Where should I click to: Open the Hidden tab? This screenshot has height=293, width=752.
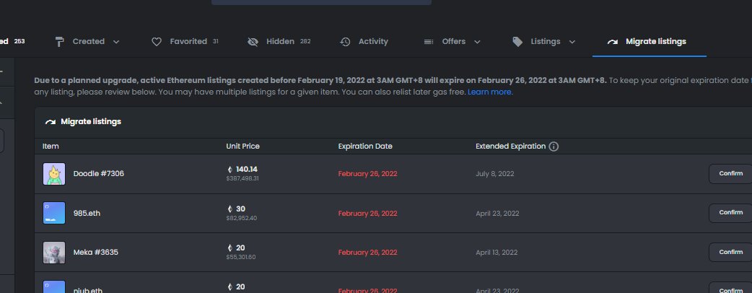[x=279, y=42]
